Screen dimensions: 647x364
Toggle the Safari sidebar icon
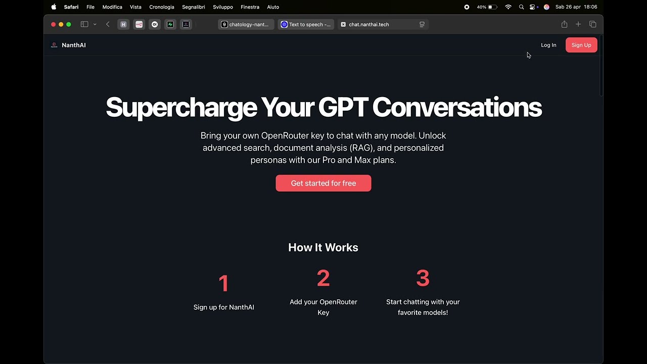pyautogui.click(x=84, y=24)
